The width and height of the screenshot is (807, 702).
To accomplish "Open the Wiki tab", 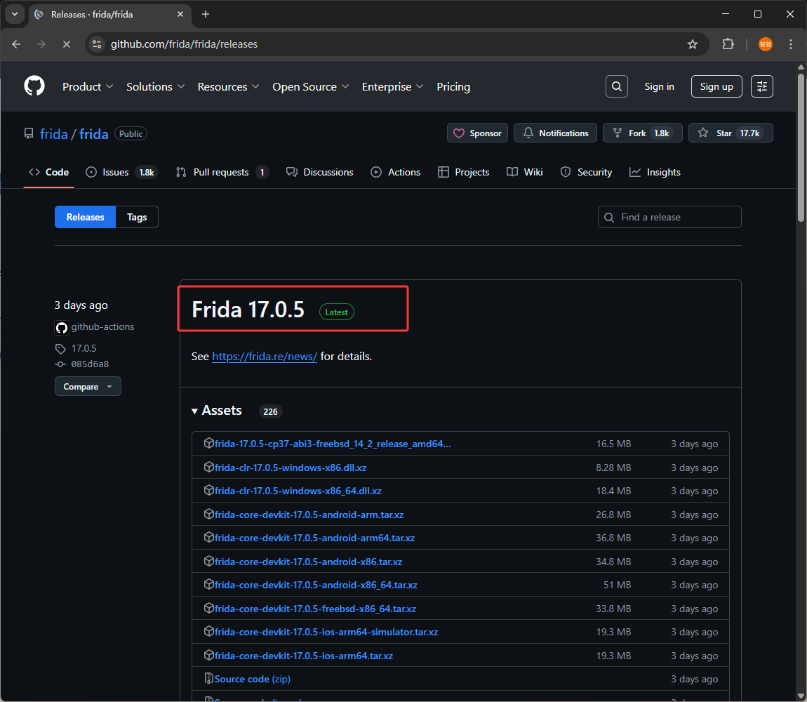I will click(x=524, y=172).
